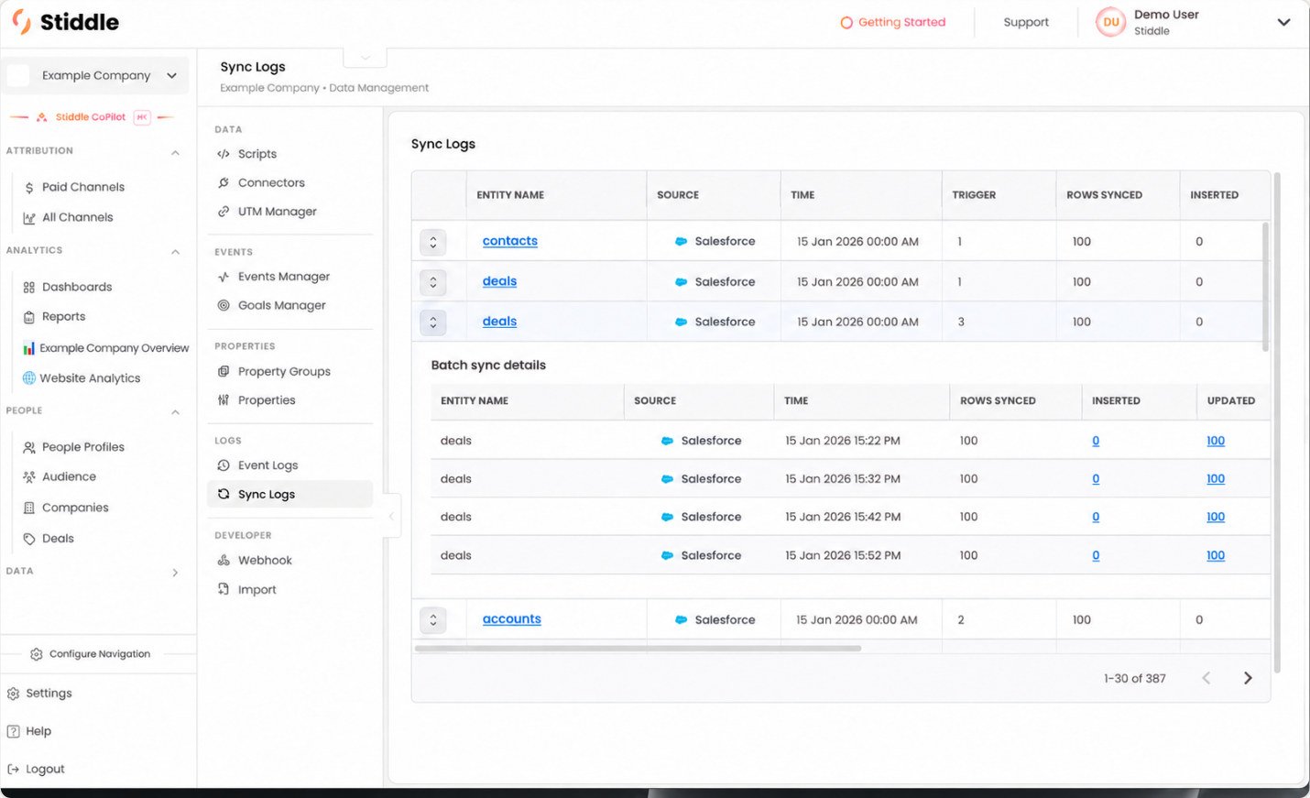Collapse the People section chevron

[x=175, y=412]
